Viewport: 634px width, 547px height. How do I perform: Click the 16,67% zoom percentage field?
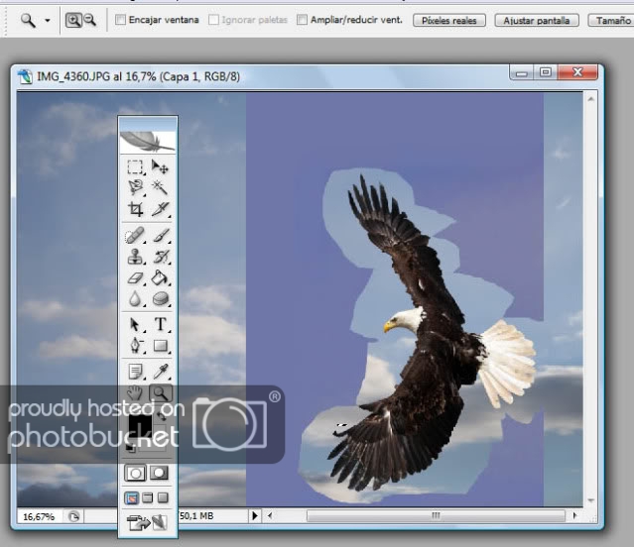39,516
